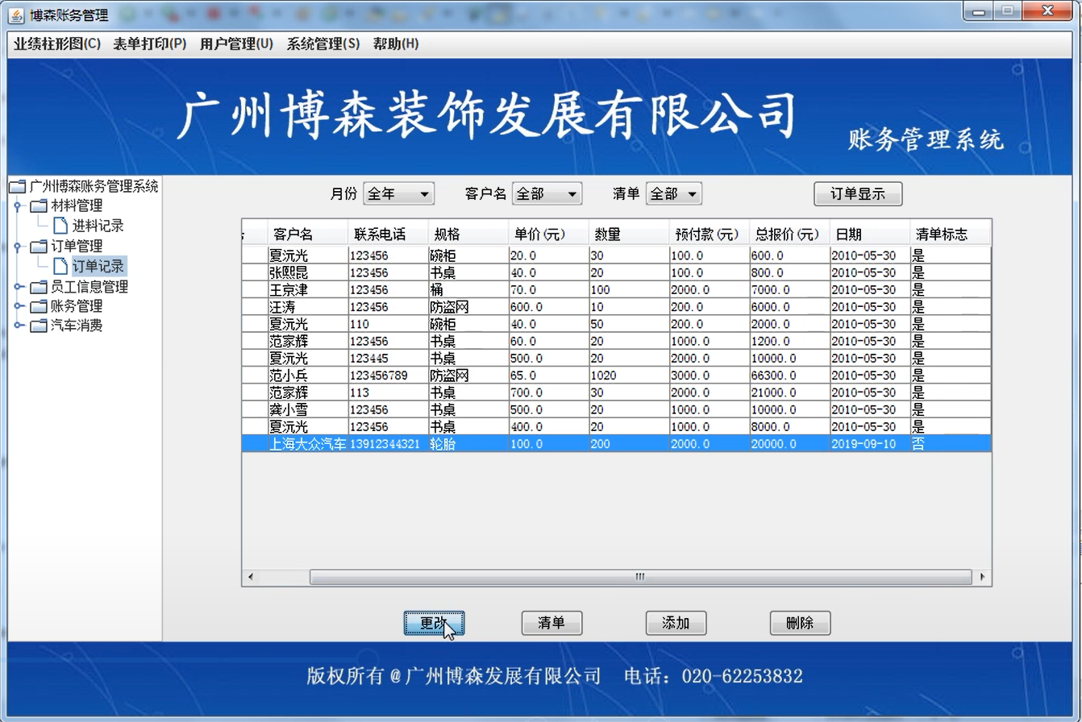Click the total price cell 21000.0
This screenshot has width=1082, height=722.
(x=789, y=392)
